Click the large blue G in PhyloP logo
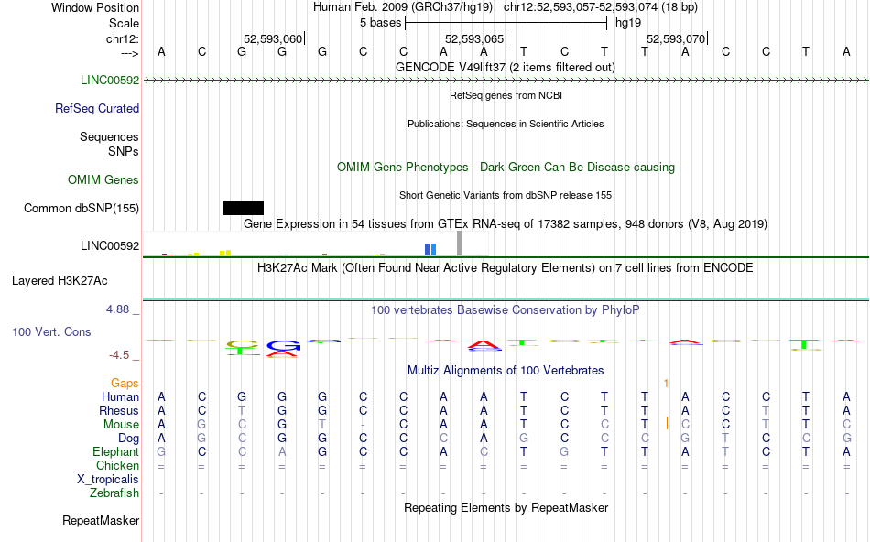 point(283,345)
